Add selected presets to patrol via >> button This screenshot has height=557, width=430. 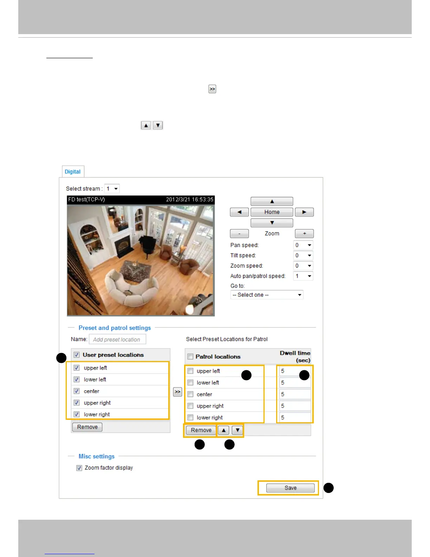[178, 392]
